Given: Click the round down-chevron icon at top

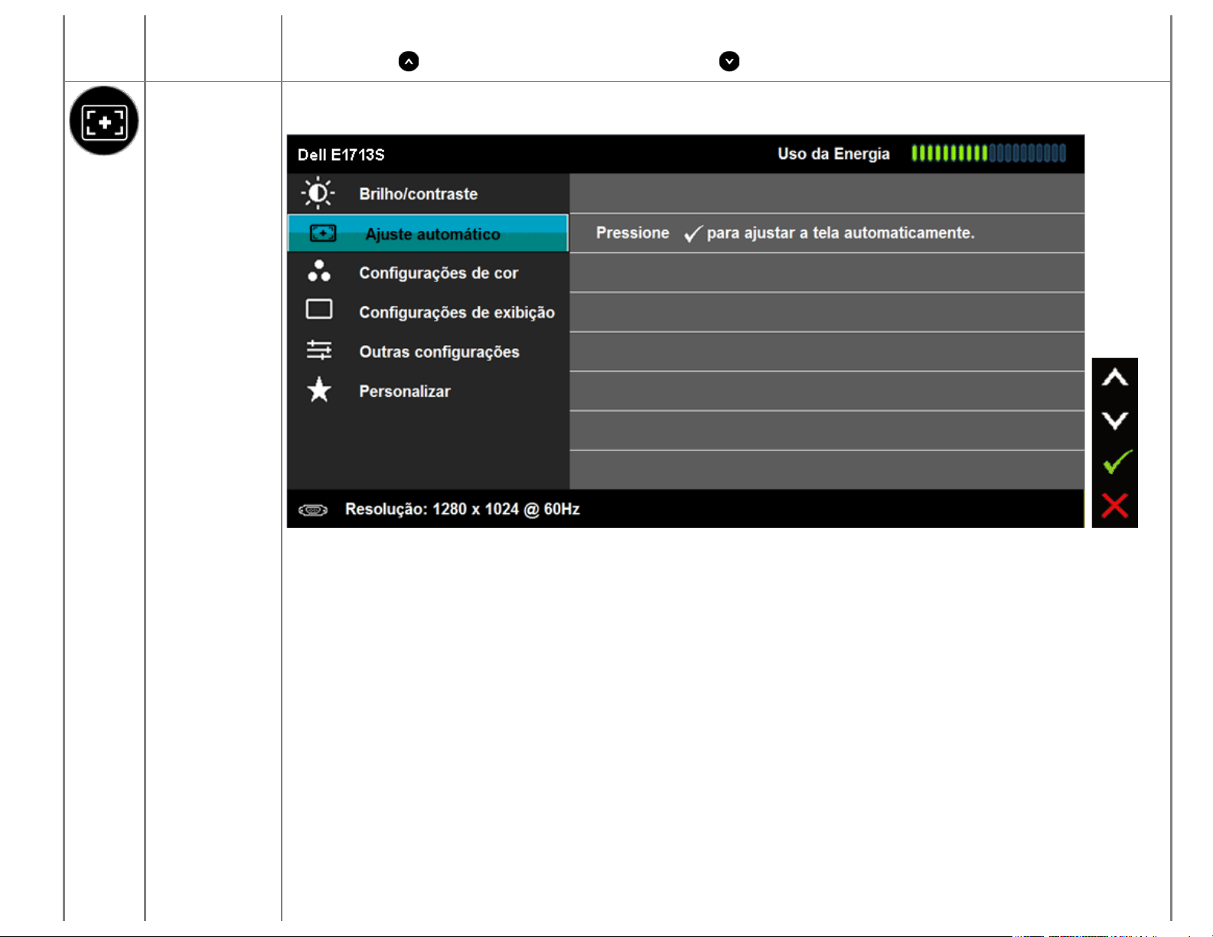Looking at the screenshot, I should coord(729,62).
